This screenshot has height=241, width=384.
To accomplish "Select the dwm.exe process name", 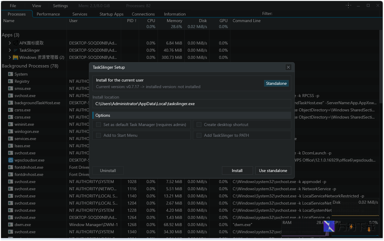I will [x=23, y=225].
